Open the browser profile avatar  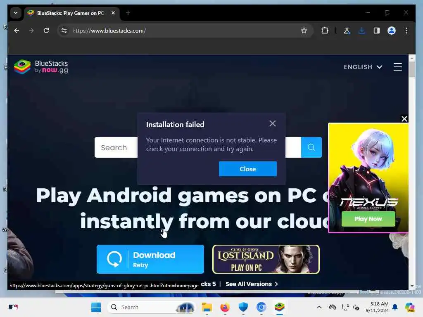point(392,31)
